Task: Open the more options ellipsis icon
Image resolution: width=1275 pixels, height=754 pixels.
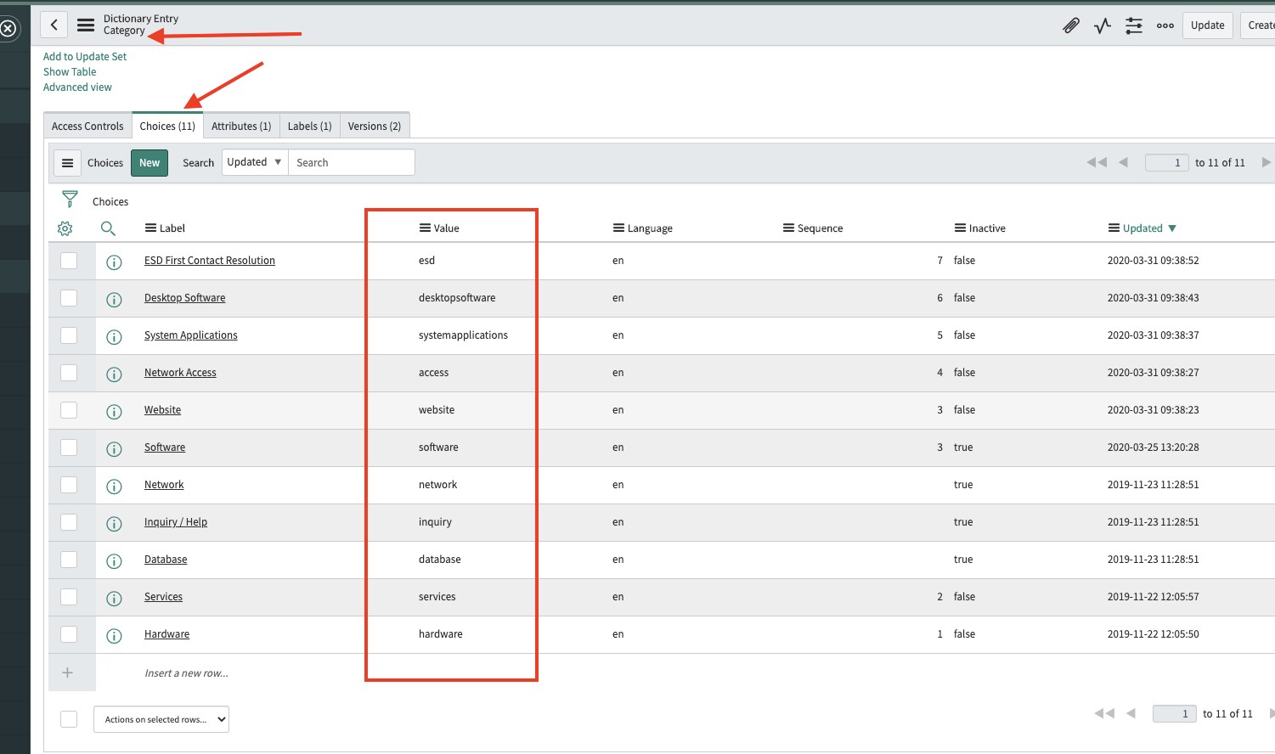Action: pos(1165,25)
